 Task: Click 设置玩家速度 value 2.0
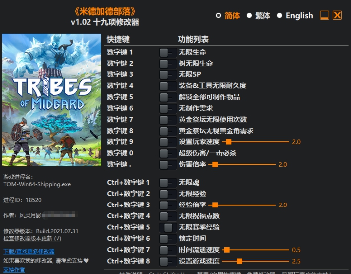click(x=296, y=142)
